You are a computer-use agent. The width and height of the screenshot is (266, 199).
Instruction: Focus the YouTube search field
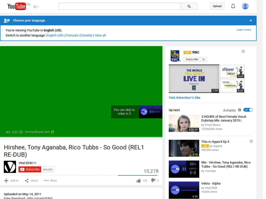coord(119,6)
